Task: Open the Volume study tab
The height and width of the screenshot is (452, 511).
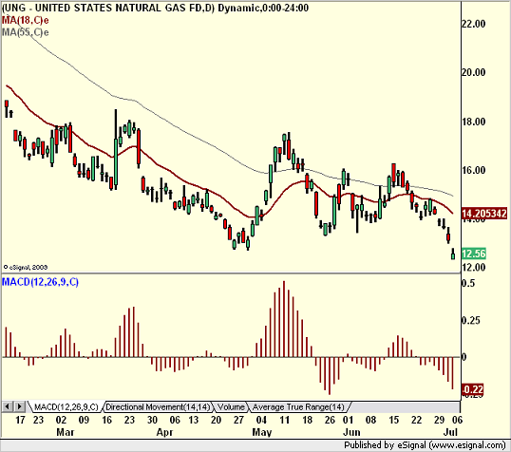Action: click(x=231, y=407)
